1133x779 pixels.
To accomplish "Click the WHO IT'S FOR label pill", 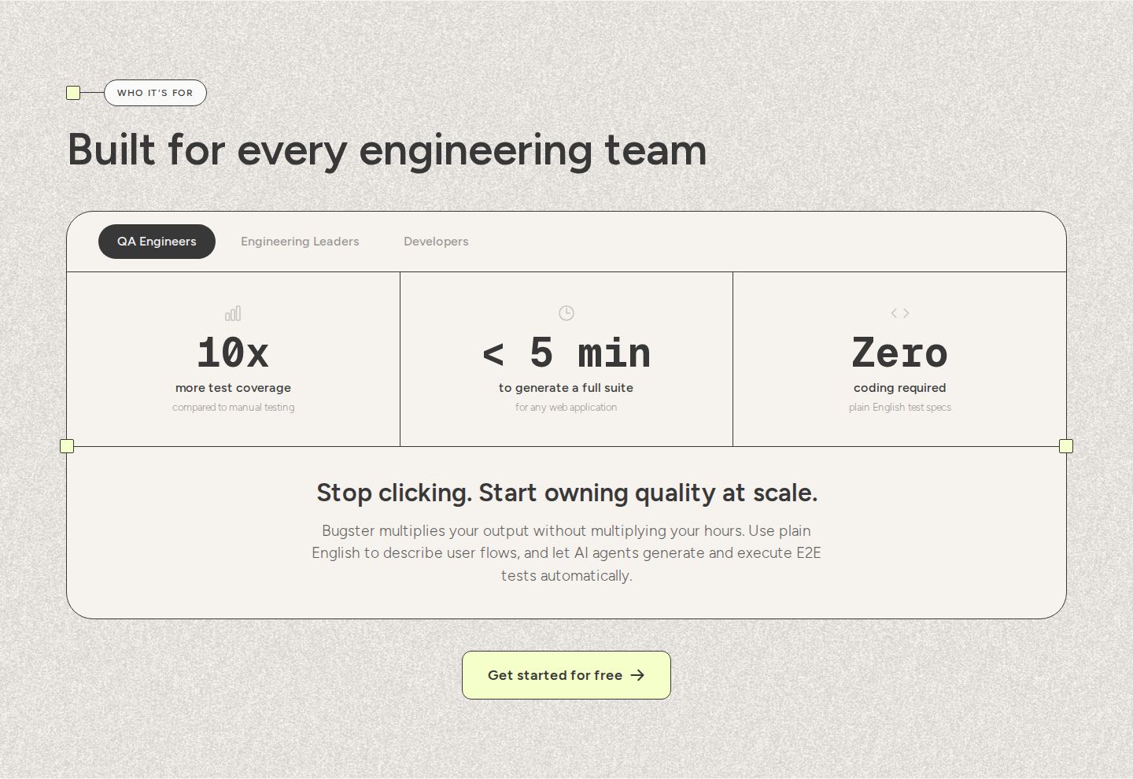I will pos(155,93).
